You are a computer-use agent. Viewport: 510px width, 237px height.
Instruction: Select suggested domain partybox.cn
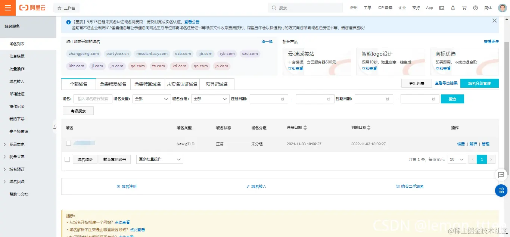(118, 54)
